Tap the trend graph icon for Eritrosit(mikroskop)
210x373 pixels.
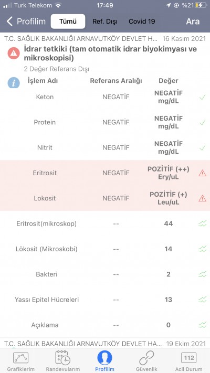202,223
